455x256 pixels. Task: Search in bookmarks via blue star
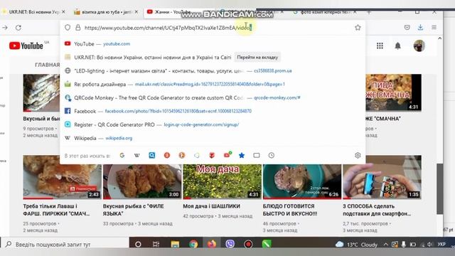point(242,155)
